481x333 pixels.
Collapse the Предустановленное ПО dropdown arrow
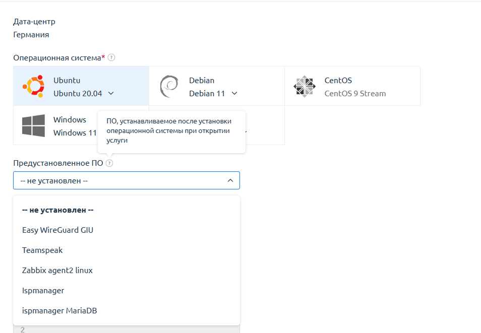[230, 180]
